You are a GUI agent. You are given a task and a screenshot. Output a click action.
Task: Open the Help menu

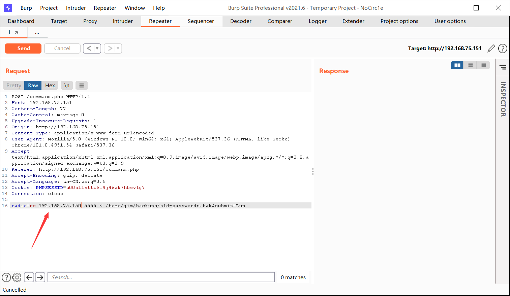click(159, 8)
